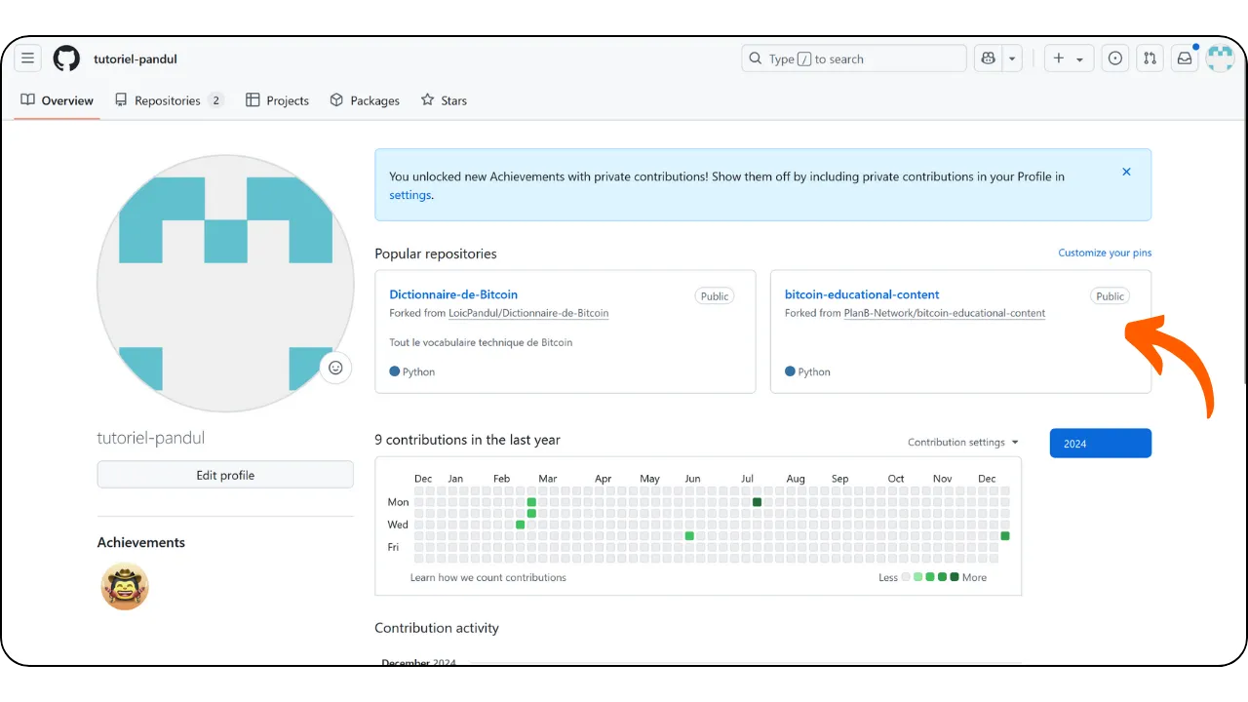Click the Edit profile button
The image size is (1248, 702).
[225, 475]
